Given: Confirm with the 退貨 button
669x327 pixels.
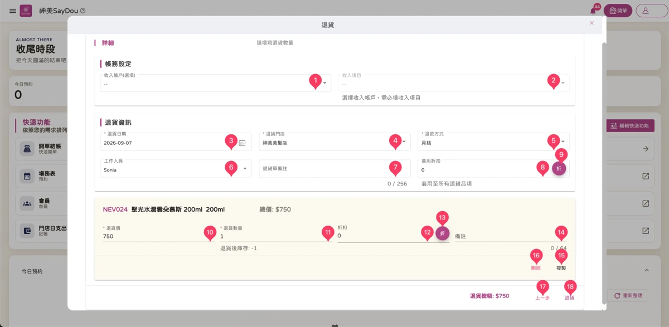Looking at the screenshot, I should (x=570, y=297).
